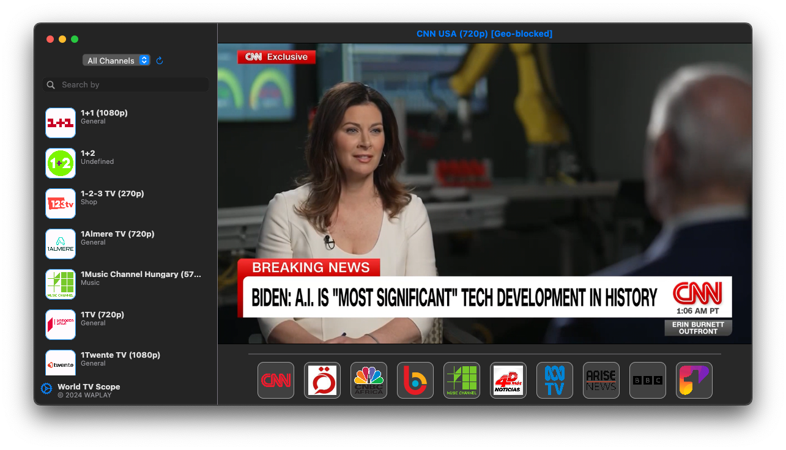Select 1Twente TV (1080p) channel
Viewport: 786px width, 450px height.
[x=125, y=363]
